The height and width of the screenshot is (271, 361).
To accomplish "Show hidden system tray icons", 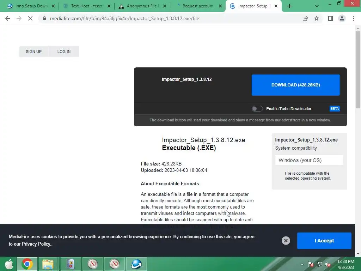I will (302, 264).
